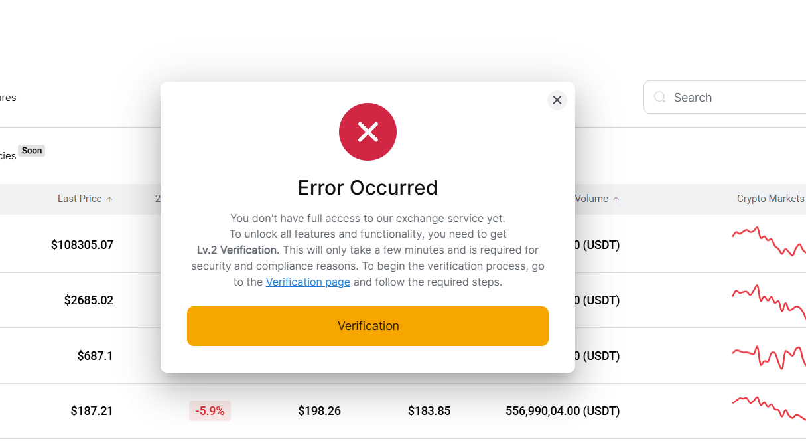Click the Volume column header label
This screenshot has width=806, height=447.
click(591, 199)
